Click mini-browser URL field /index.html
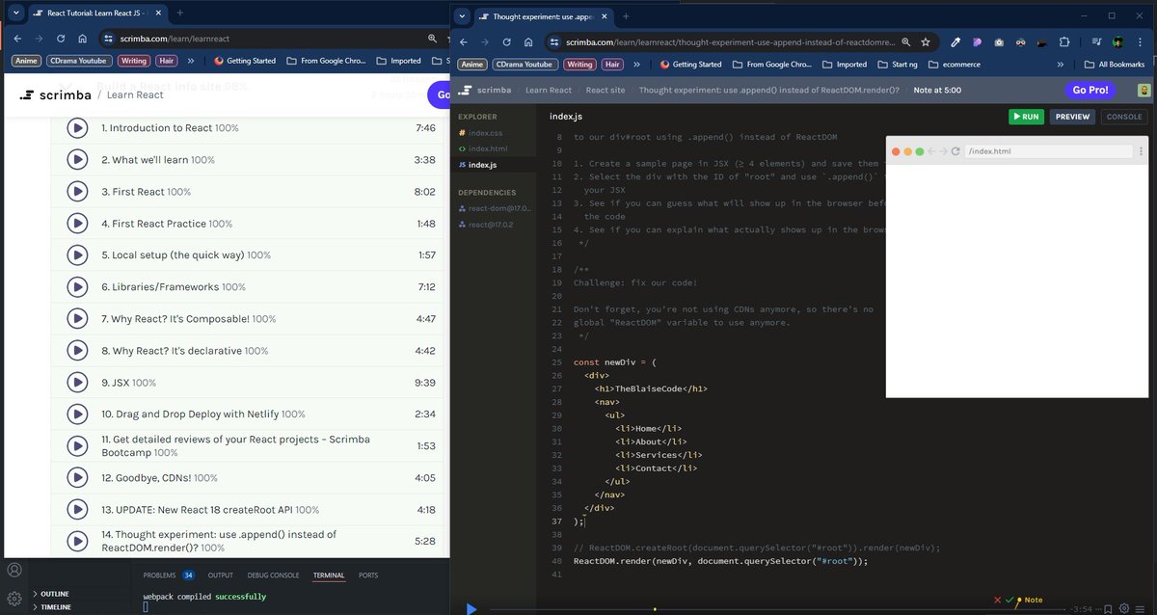The image size is (1157, 615). 1049,151
